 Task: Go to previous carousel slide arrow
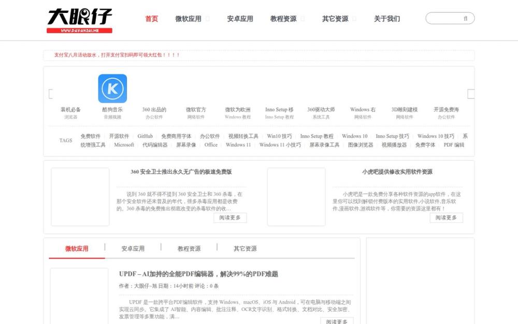(x=51, y=94)
